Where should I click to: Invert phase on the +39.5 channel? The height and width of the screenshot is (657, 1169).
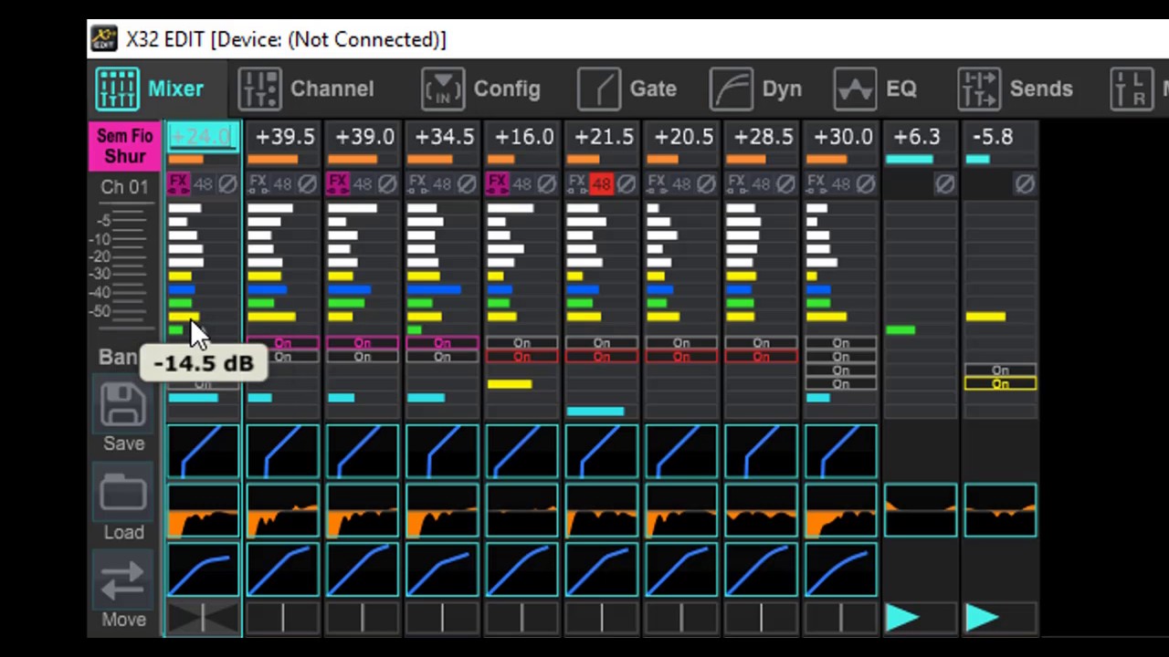click(307, 184)
